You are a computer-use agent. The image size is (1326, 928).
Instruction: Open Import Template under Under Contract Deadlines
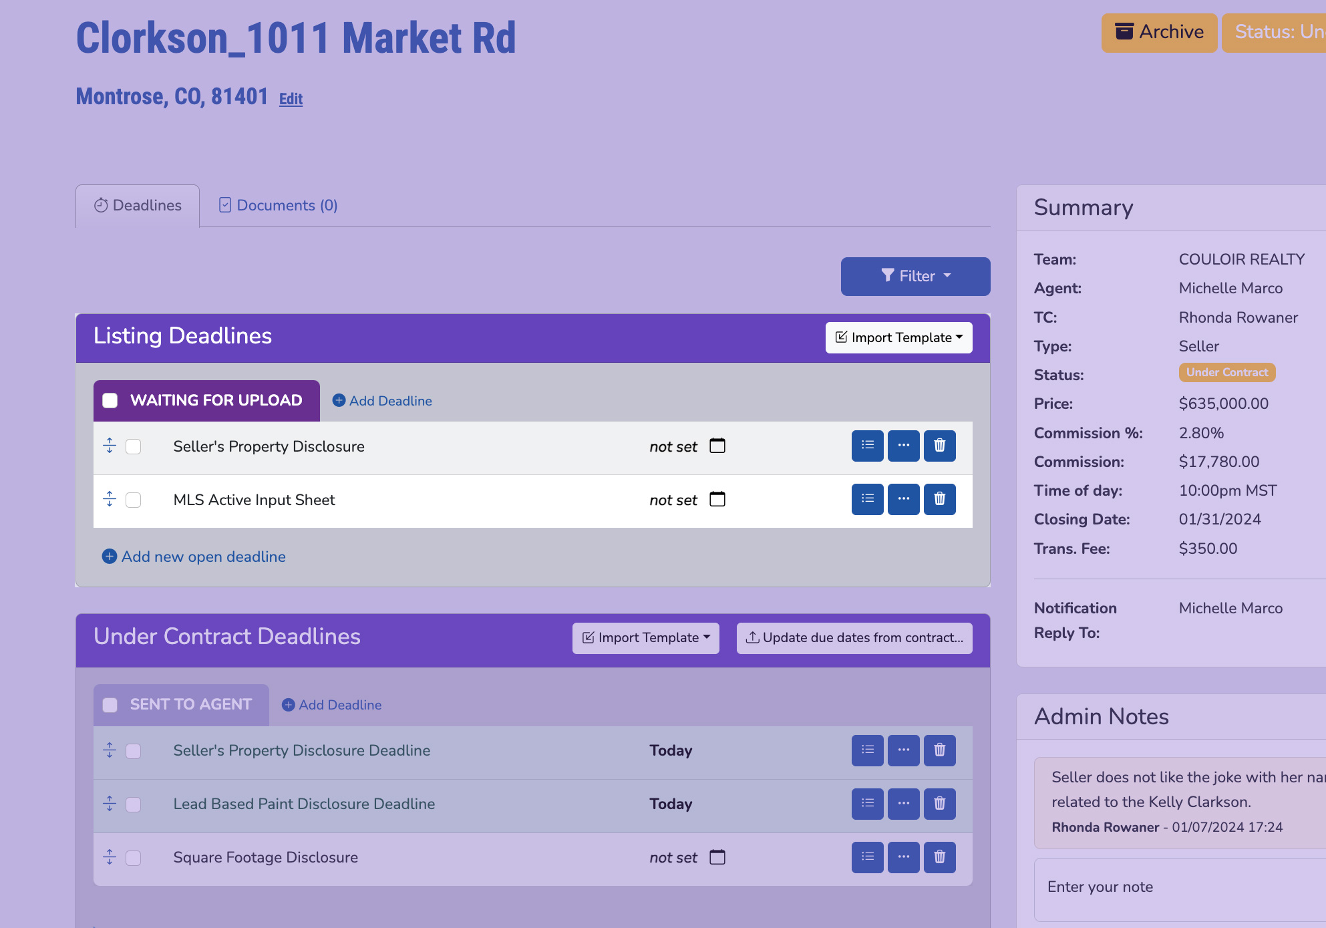(x=645, y=637)
